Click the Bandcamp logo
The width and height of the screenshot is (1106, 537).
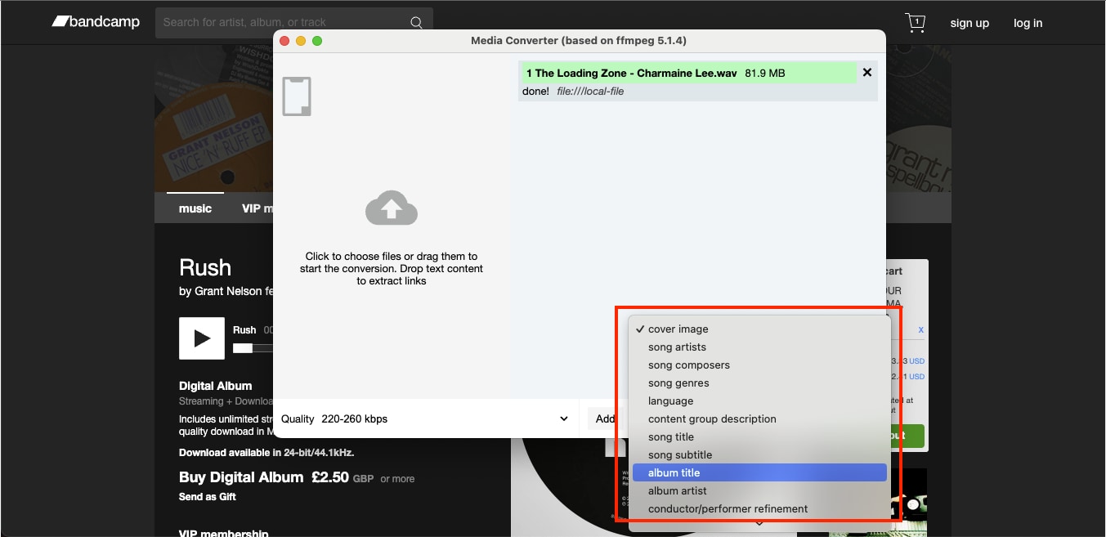coord(95,21)
